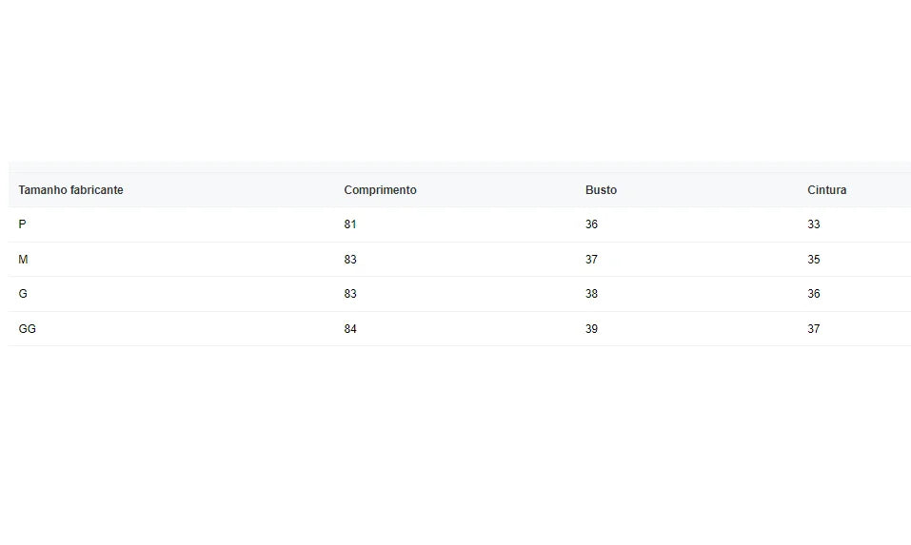Click the Comprimento column header
This screenshot has width=911, height=545.
pyautogui.click(x=380, y=190)
